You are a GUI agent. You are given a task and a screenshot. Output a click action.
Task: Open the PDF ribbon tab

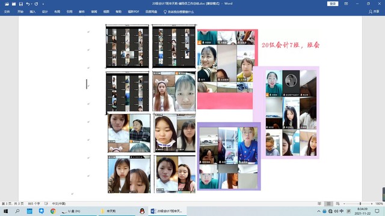pyautogui.click(x=134, y=12)
